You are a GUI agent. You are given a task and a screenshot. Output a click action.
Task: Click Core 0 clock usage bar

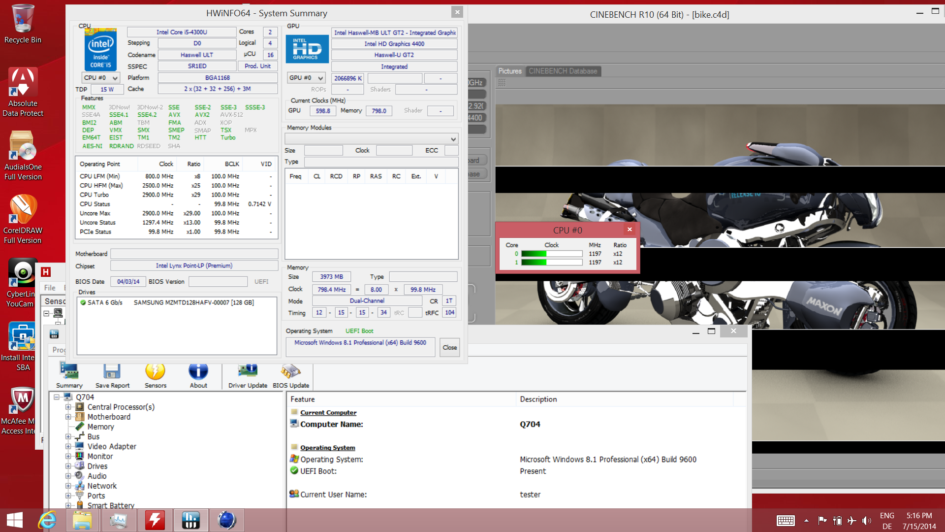point(552,254)
